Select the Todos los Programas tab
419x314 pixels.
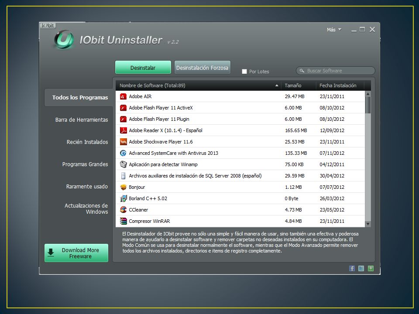click(x=79, y=97)
